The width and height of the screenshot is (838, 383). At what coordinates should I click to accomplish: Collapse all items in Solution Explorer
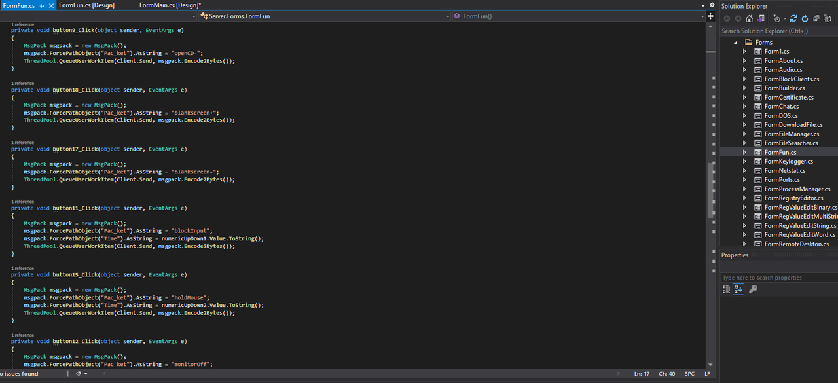click(x=815, y=18)
